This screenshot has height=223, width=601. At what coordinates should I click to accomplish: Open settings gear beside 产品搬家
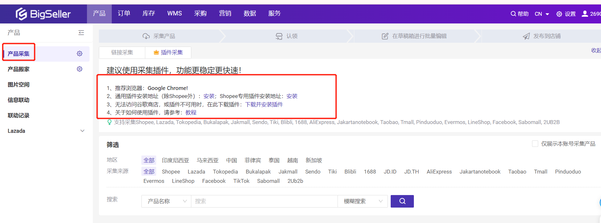80,69
